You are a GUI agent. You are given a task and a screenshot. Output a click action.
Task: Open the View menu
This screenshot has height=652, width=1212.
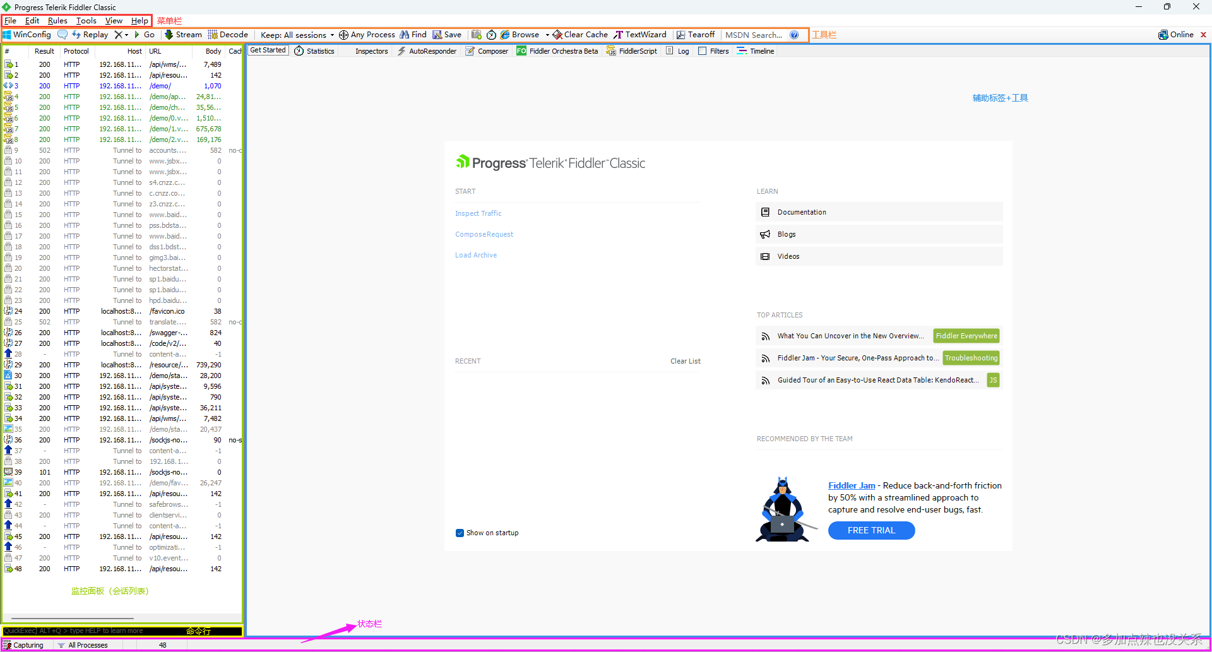(x=114, y=21)
